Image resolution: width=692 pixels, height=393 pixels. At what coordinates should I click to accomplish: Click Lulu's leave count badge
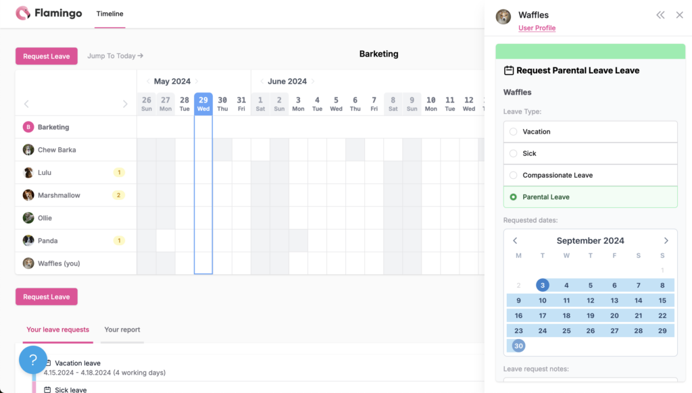point(119,173)
